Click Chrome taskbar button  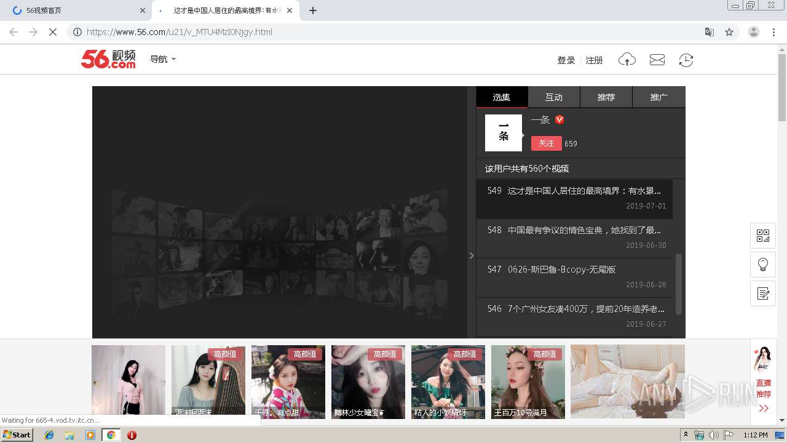[x=111, y=435]
